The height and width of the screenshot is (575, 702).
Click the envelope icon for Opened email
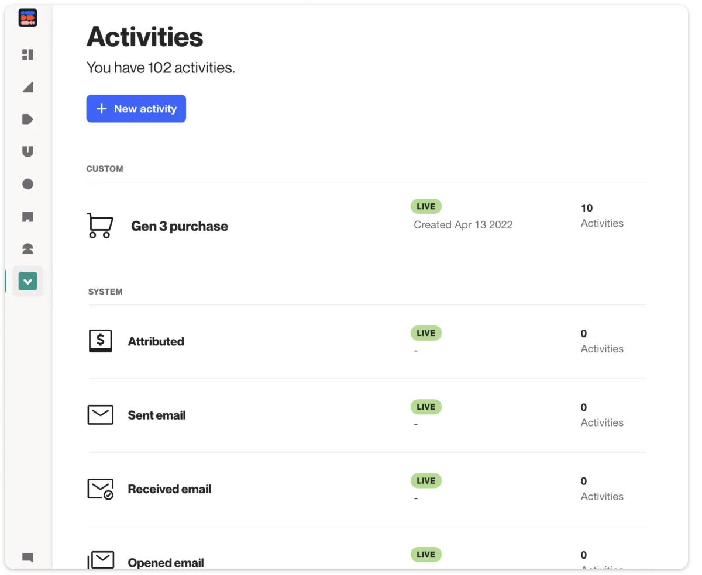point(101,560)
